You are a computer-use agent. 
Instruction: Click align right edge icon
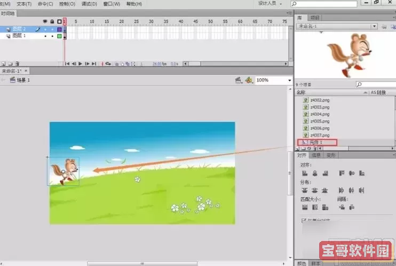[326, 173]
